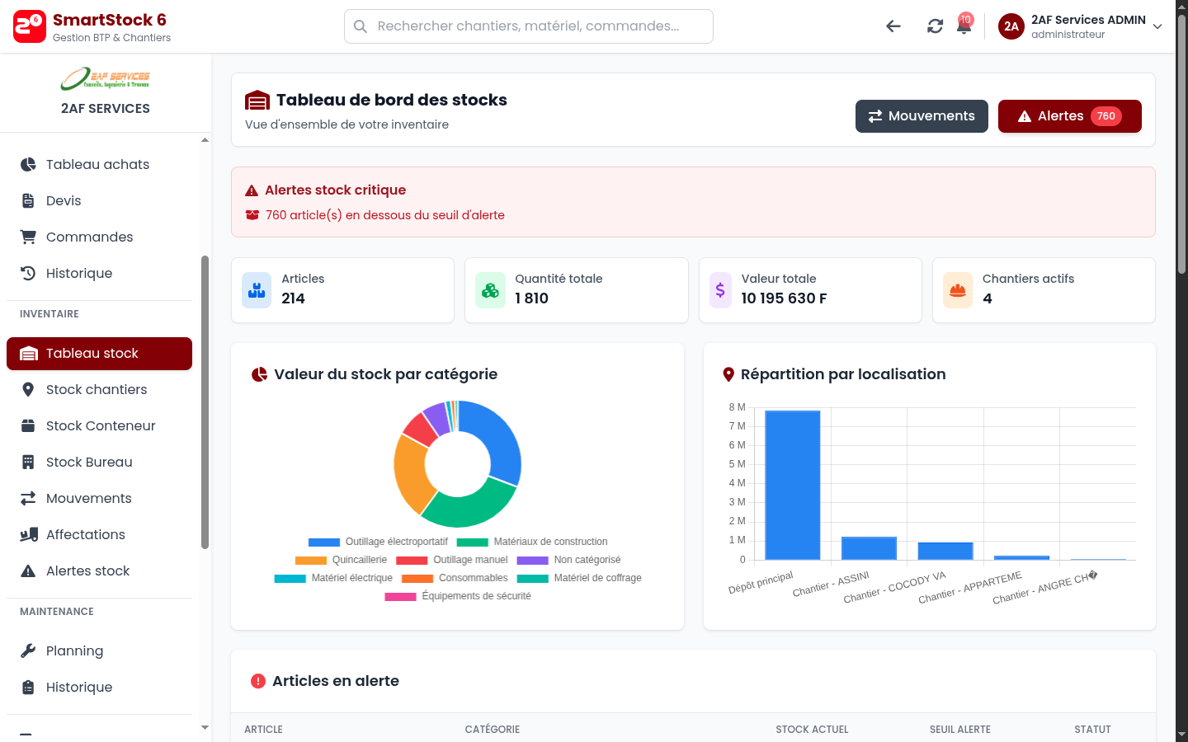Open the Mouvements button

(922, 116)
